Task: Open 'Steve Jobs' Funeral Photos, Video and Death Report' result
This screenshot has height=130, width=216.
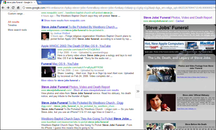Action: tap(76, 87)
